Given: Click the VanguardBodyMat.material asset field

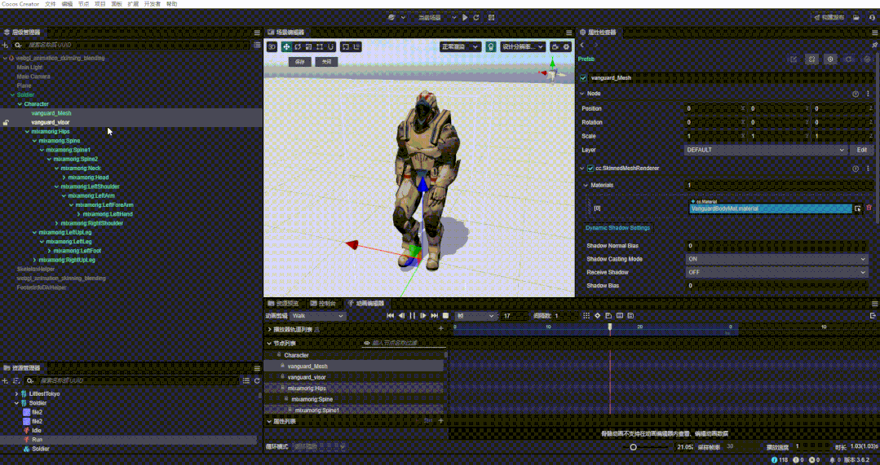Looking at the screenshot, I should coord(770,208).
